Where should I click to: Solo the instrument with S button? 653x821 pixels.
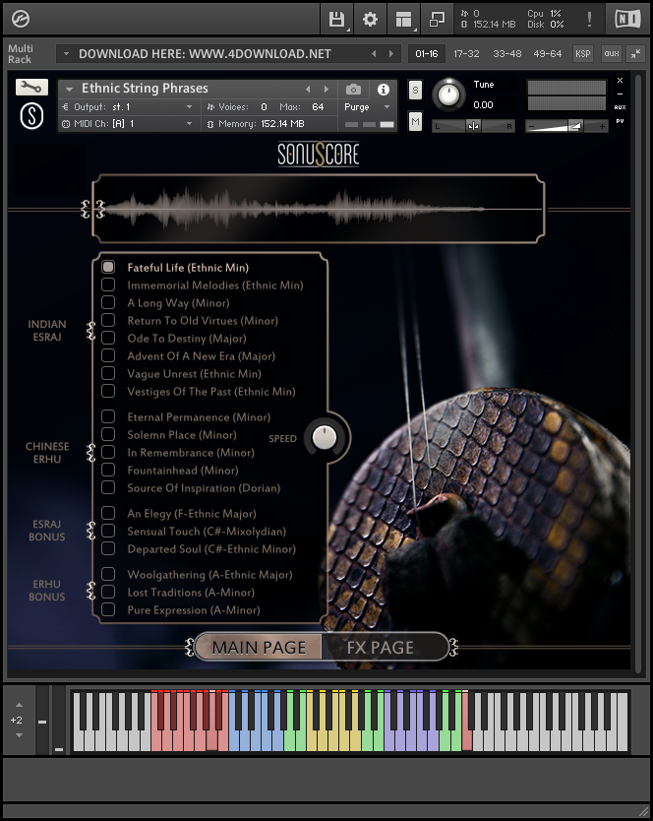point(415,90)
